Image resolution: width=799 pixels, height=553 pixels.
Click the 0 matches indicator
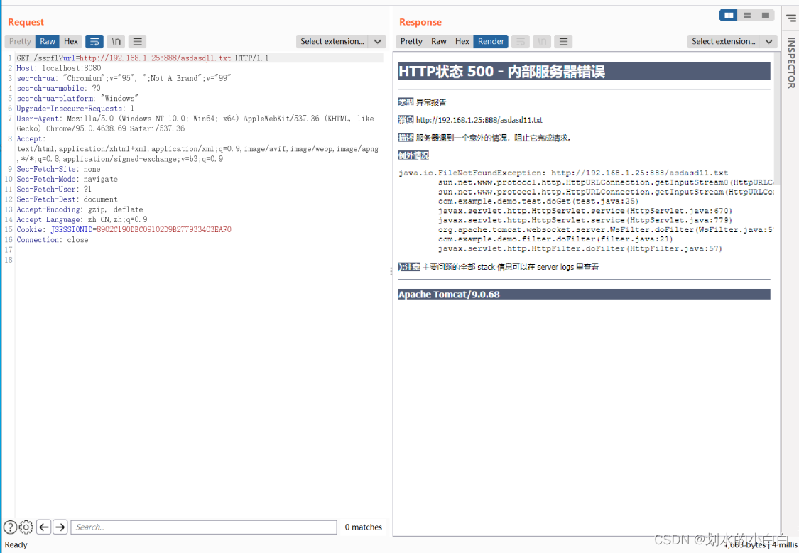(364, 527)
